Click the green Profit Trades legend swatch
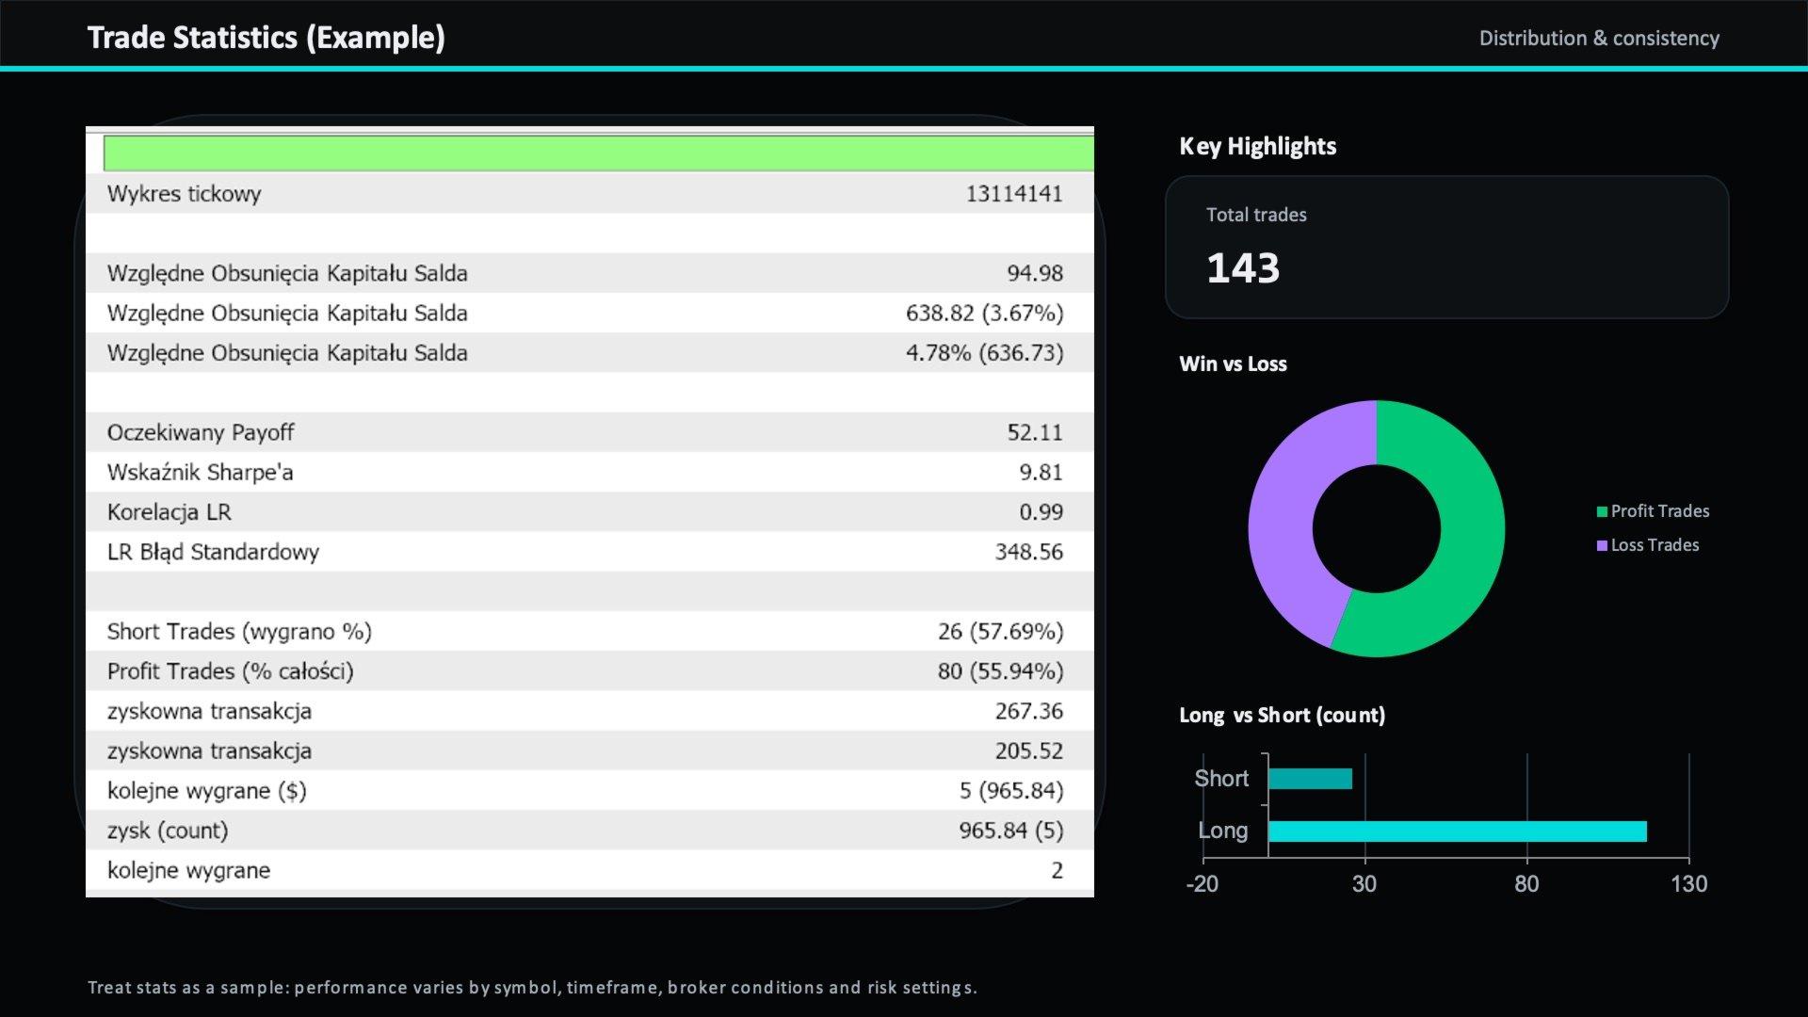 (1602, 512)
